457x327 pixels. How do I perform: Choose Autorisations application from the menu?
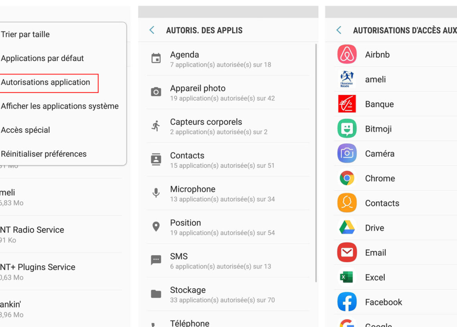tap(46, 83)
